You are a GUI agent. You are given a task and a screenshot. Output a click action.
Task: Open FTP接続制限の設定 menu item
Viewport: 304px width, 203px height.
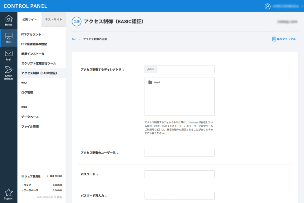pyautogui.click(x=42, y=44)
